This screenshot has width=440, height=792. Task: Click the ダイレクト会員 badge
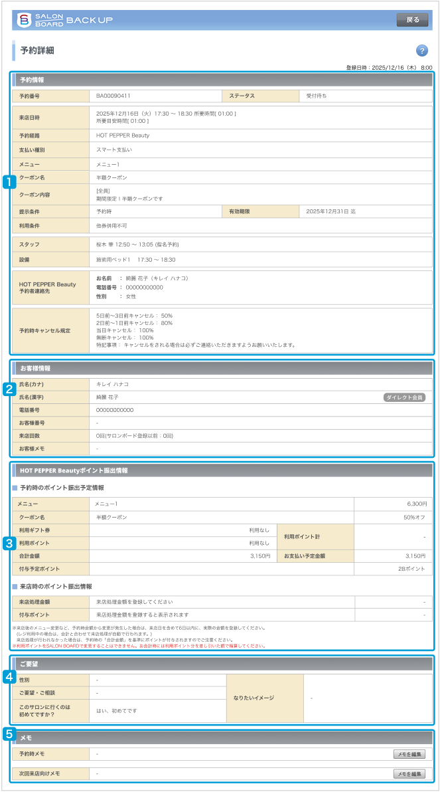403,397
